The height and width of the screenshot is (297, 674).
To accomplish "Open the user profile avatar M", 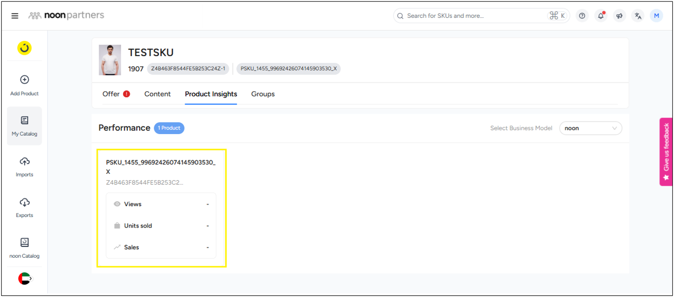I will (656, 16).
